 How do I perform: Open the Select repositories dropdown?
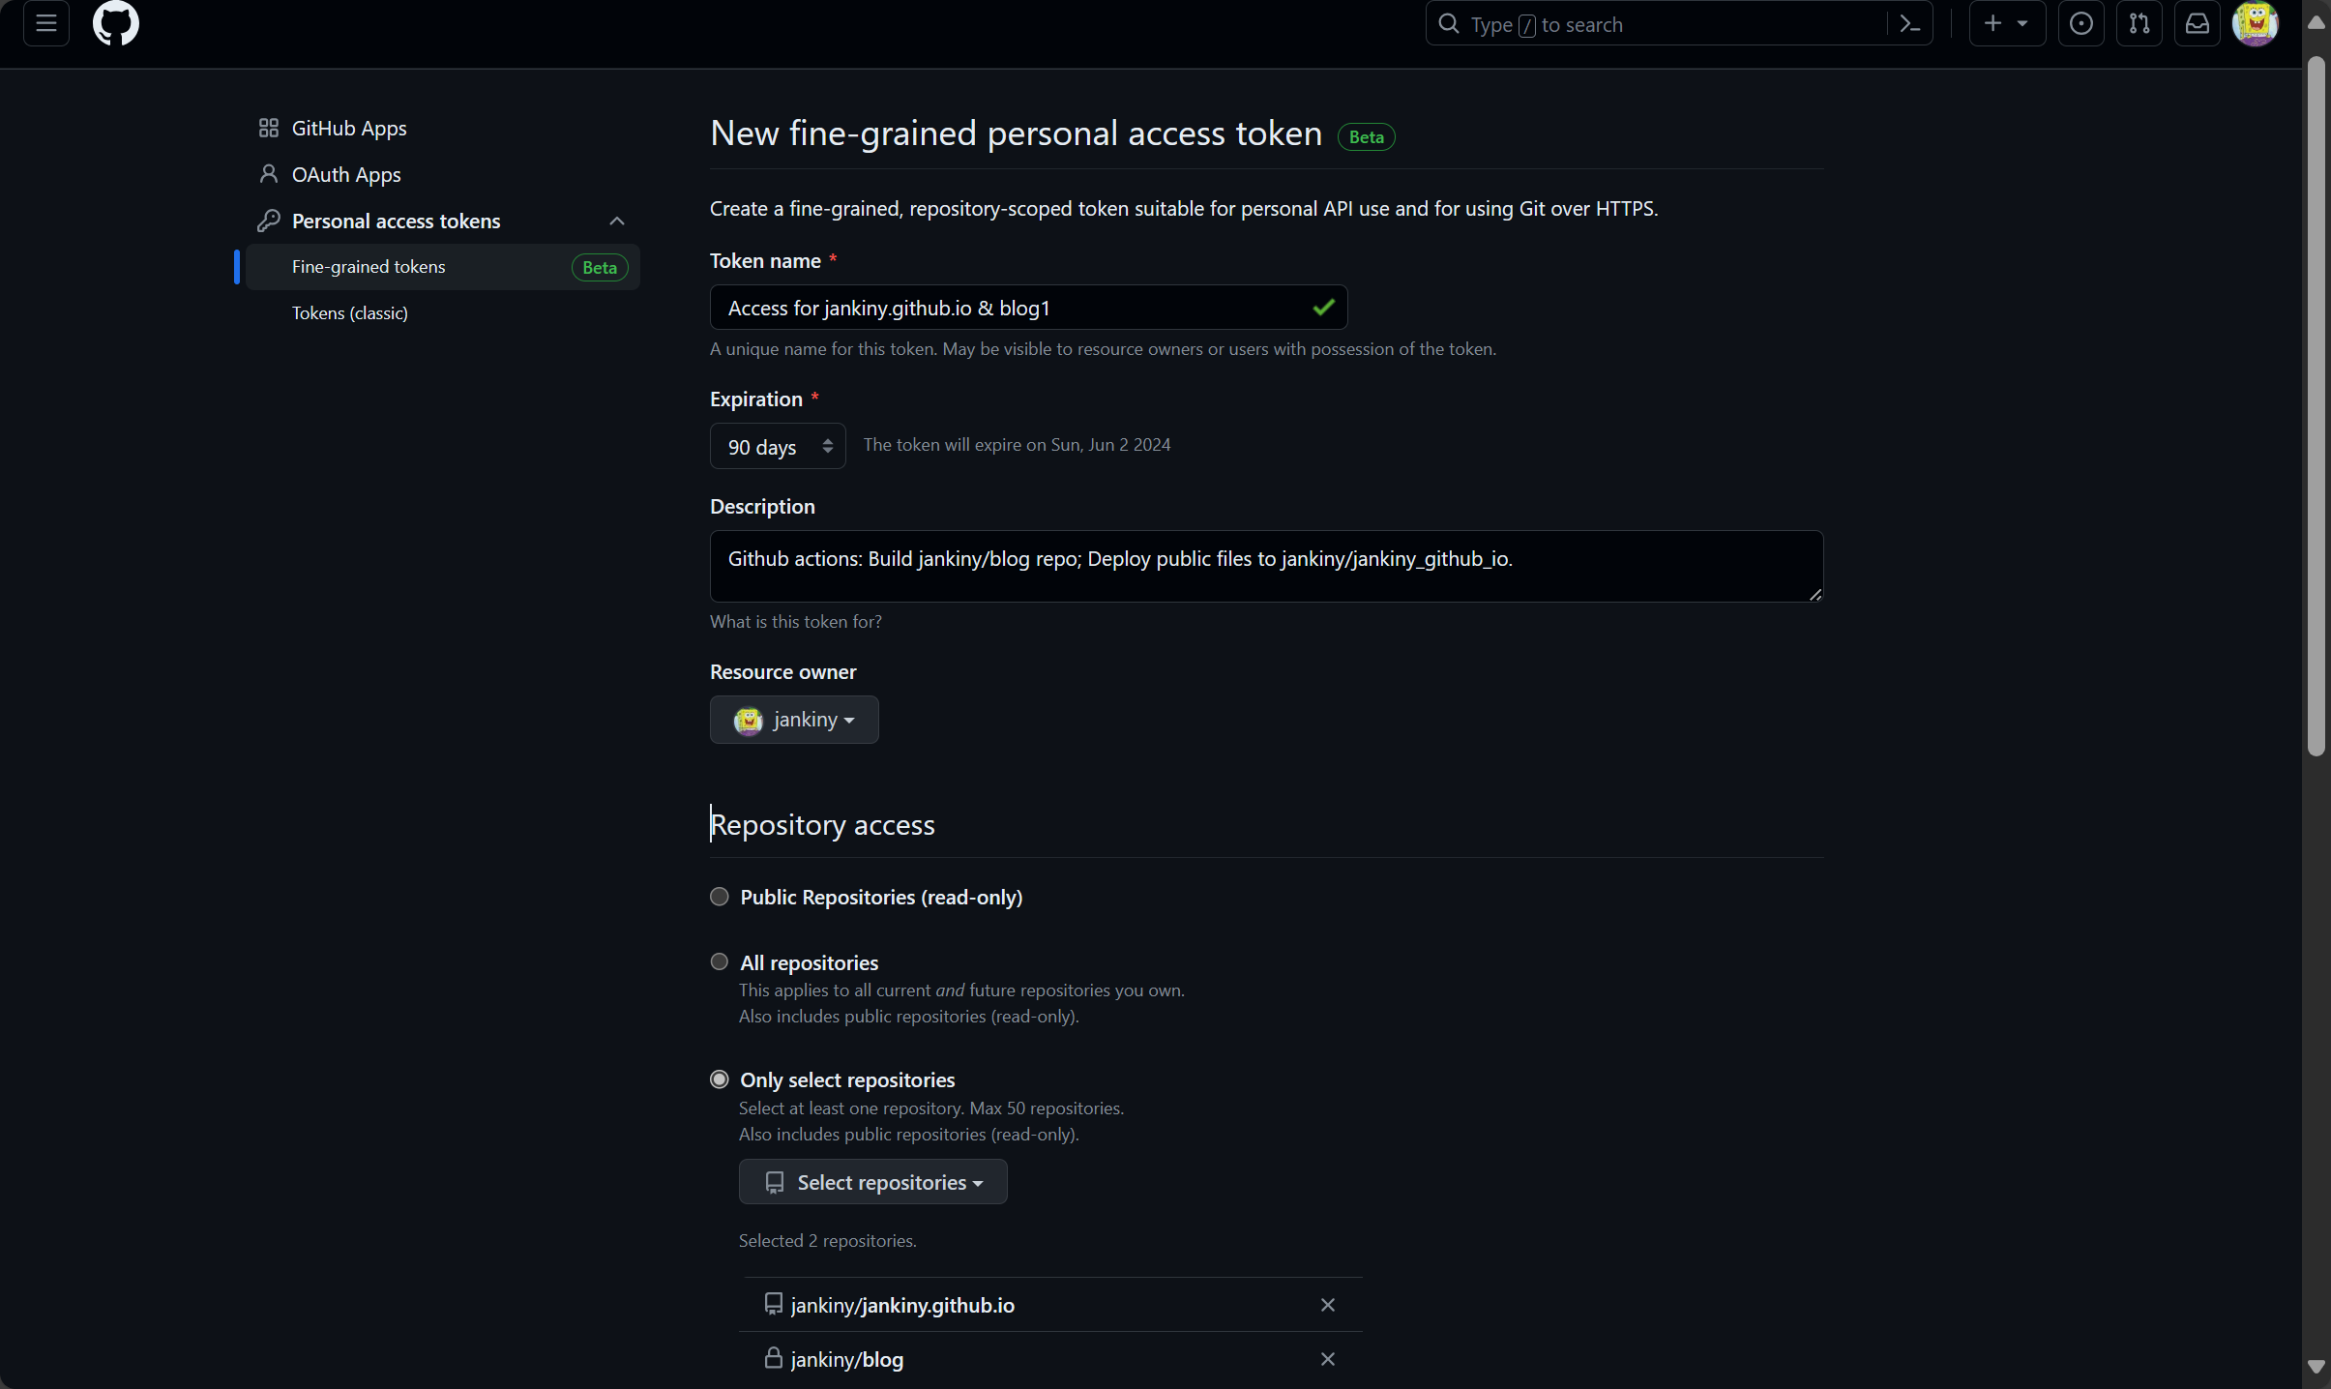point(872,1182)
